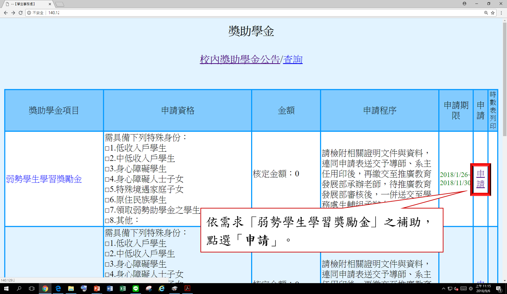
Task: Click the muted volume tray icon
Action: pos(456,289)
